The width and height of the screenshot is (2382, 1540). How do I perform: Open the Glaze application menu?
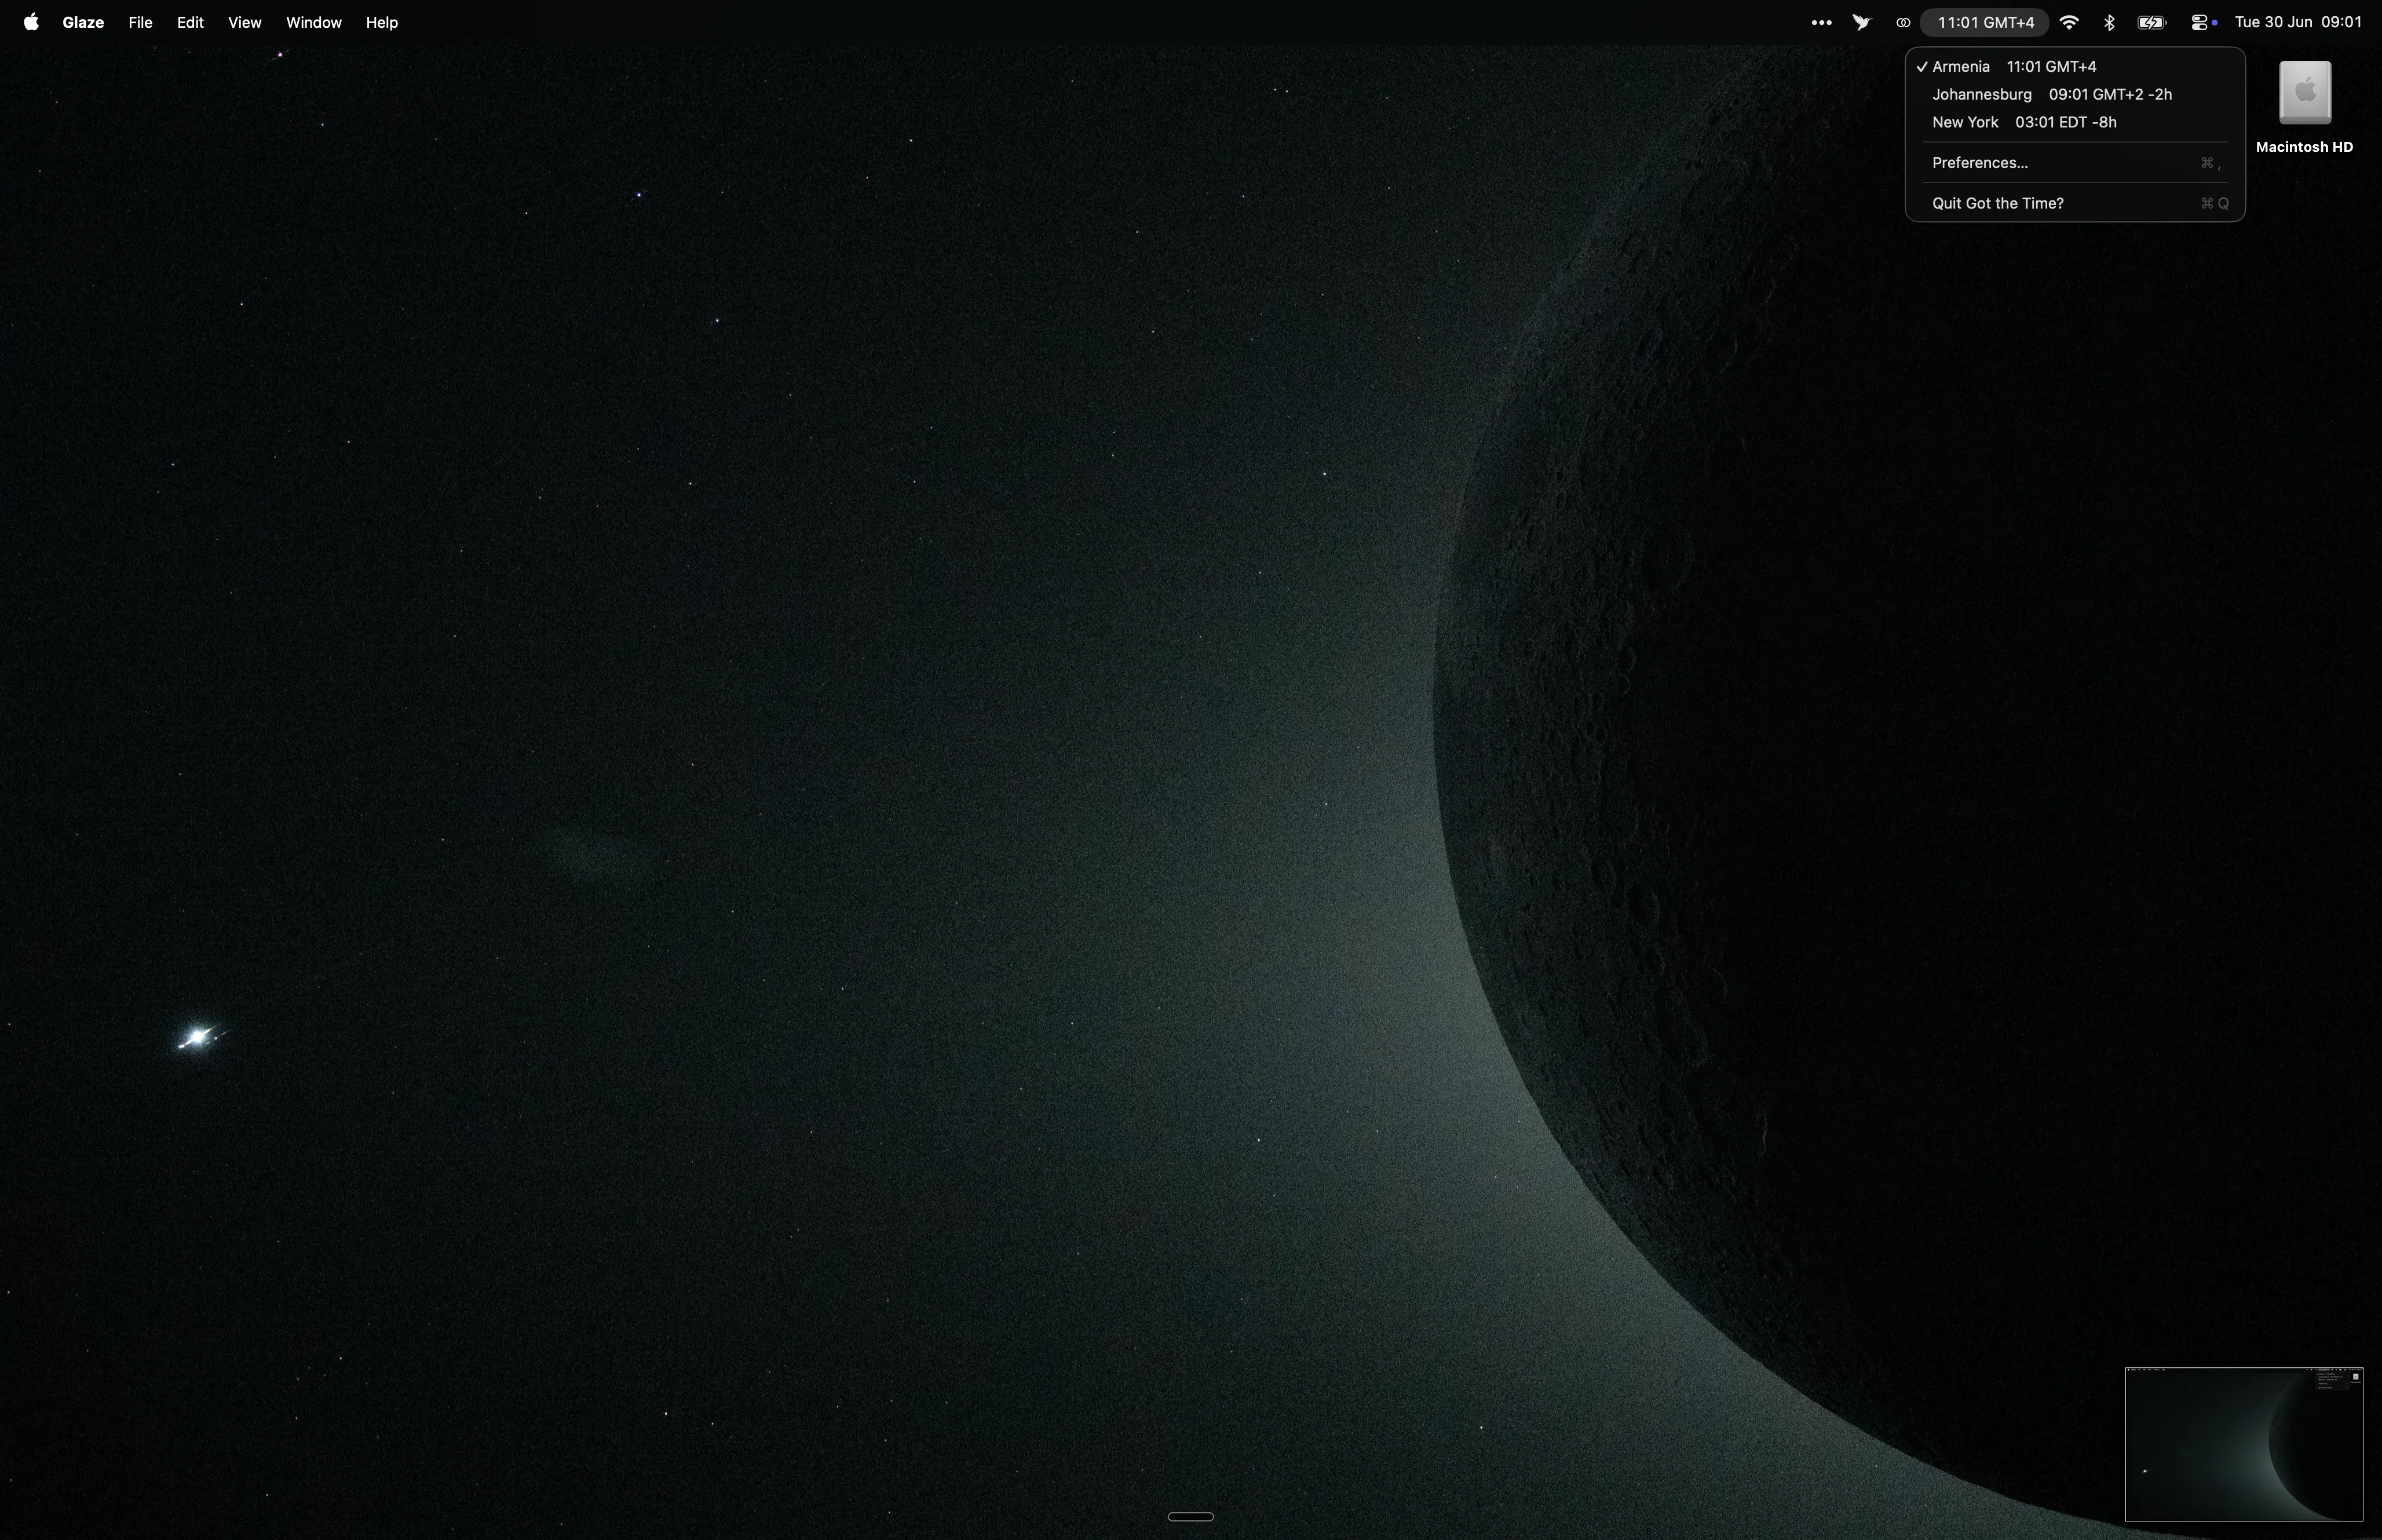click(x=83, y=22)
